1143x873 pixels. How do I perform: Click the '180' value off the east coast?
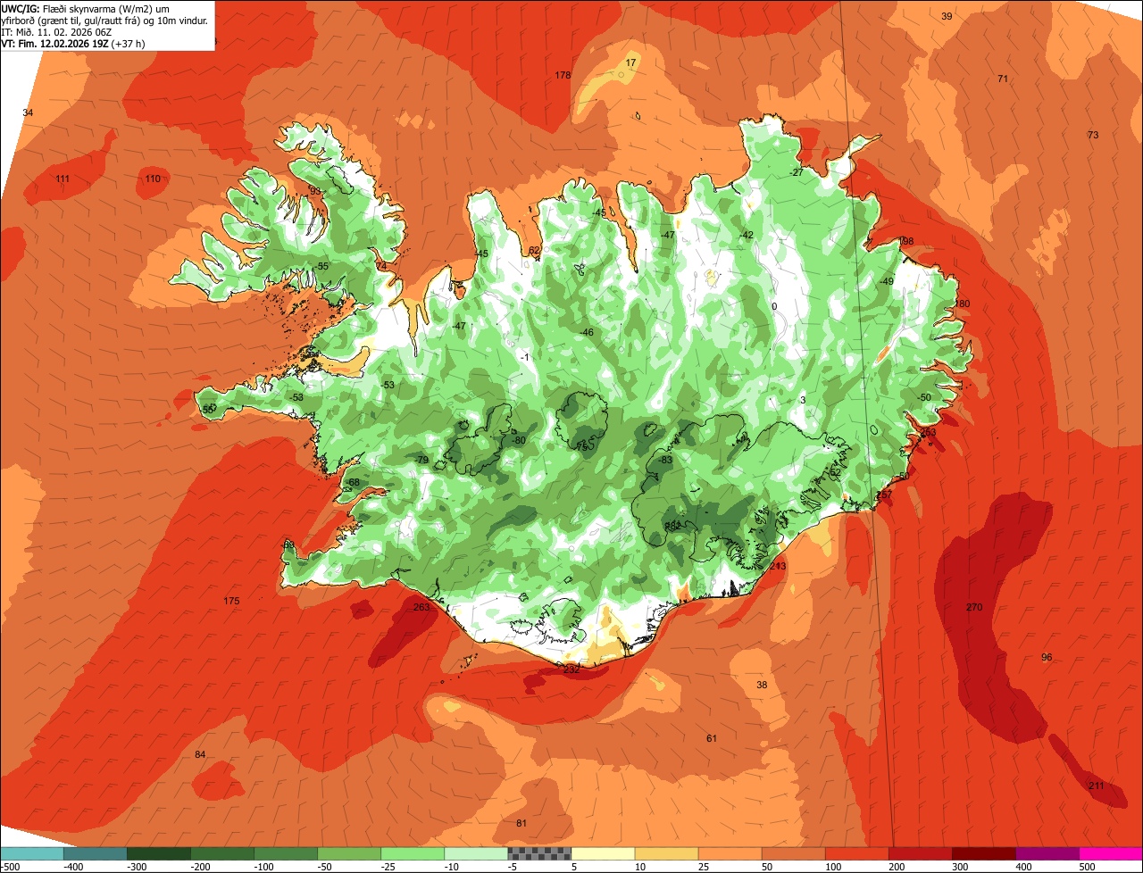tap(962, 303)
